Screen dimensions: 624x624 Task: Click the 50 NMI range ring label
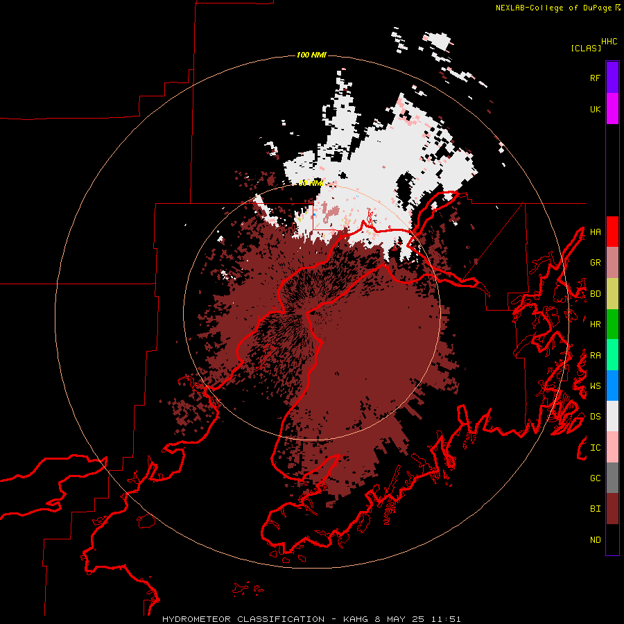click(311, 183)
